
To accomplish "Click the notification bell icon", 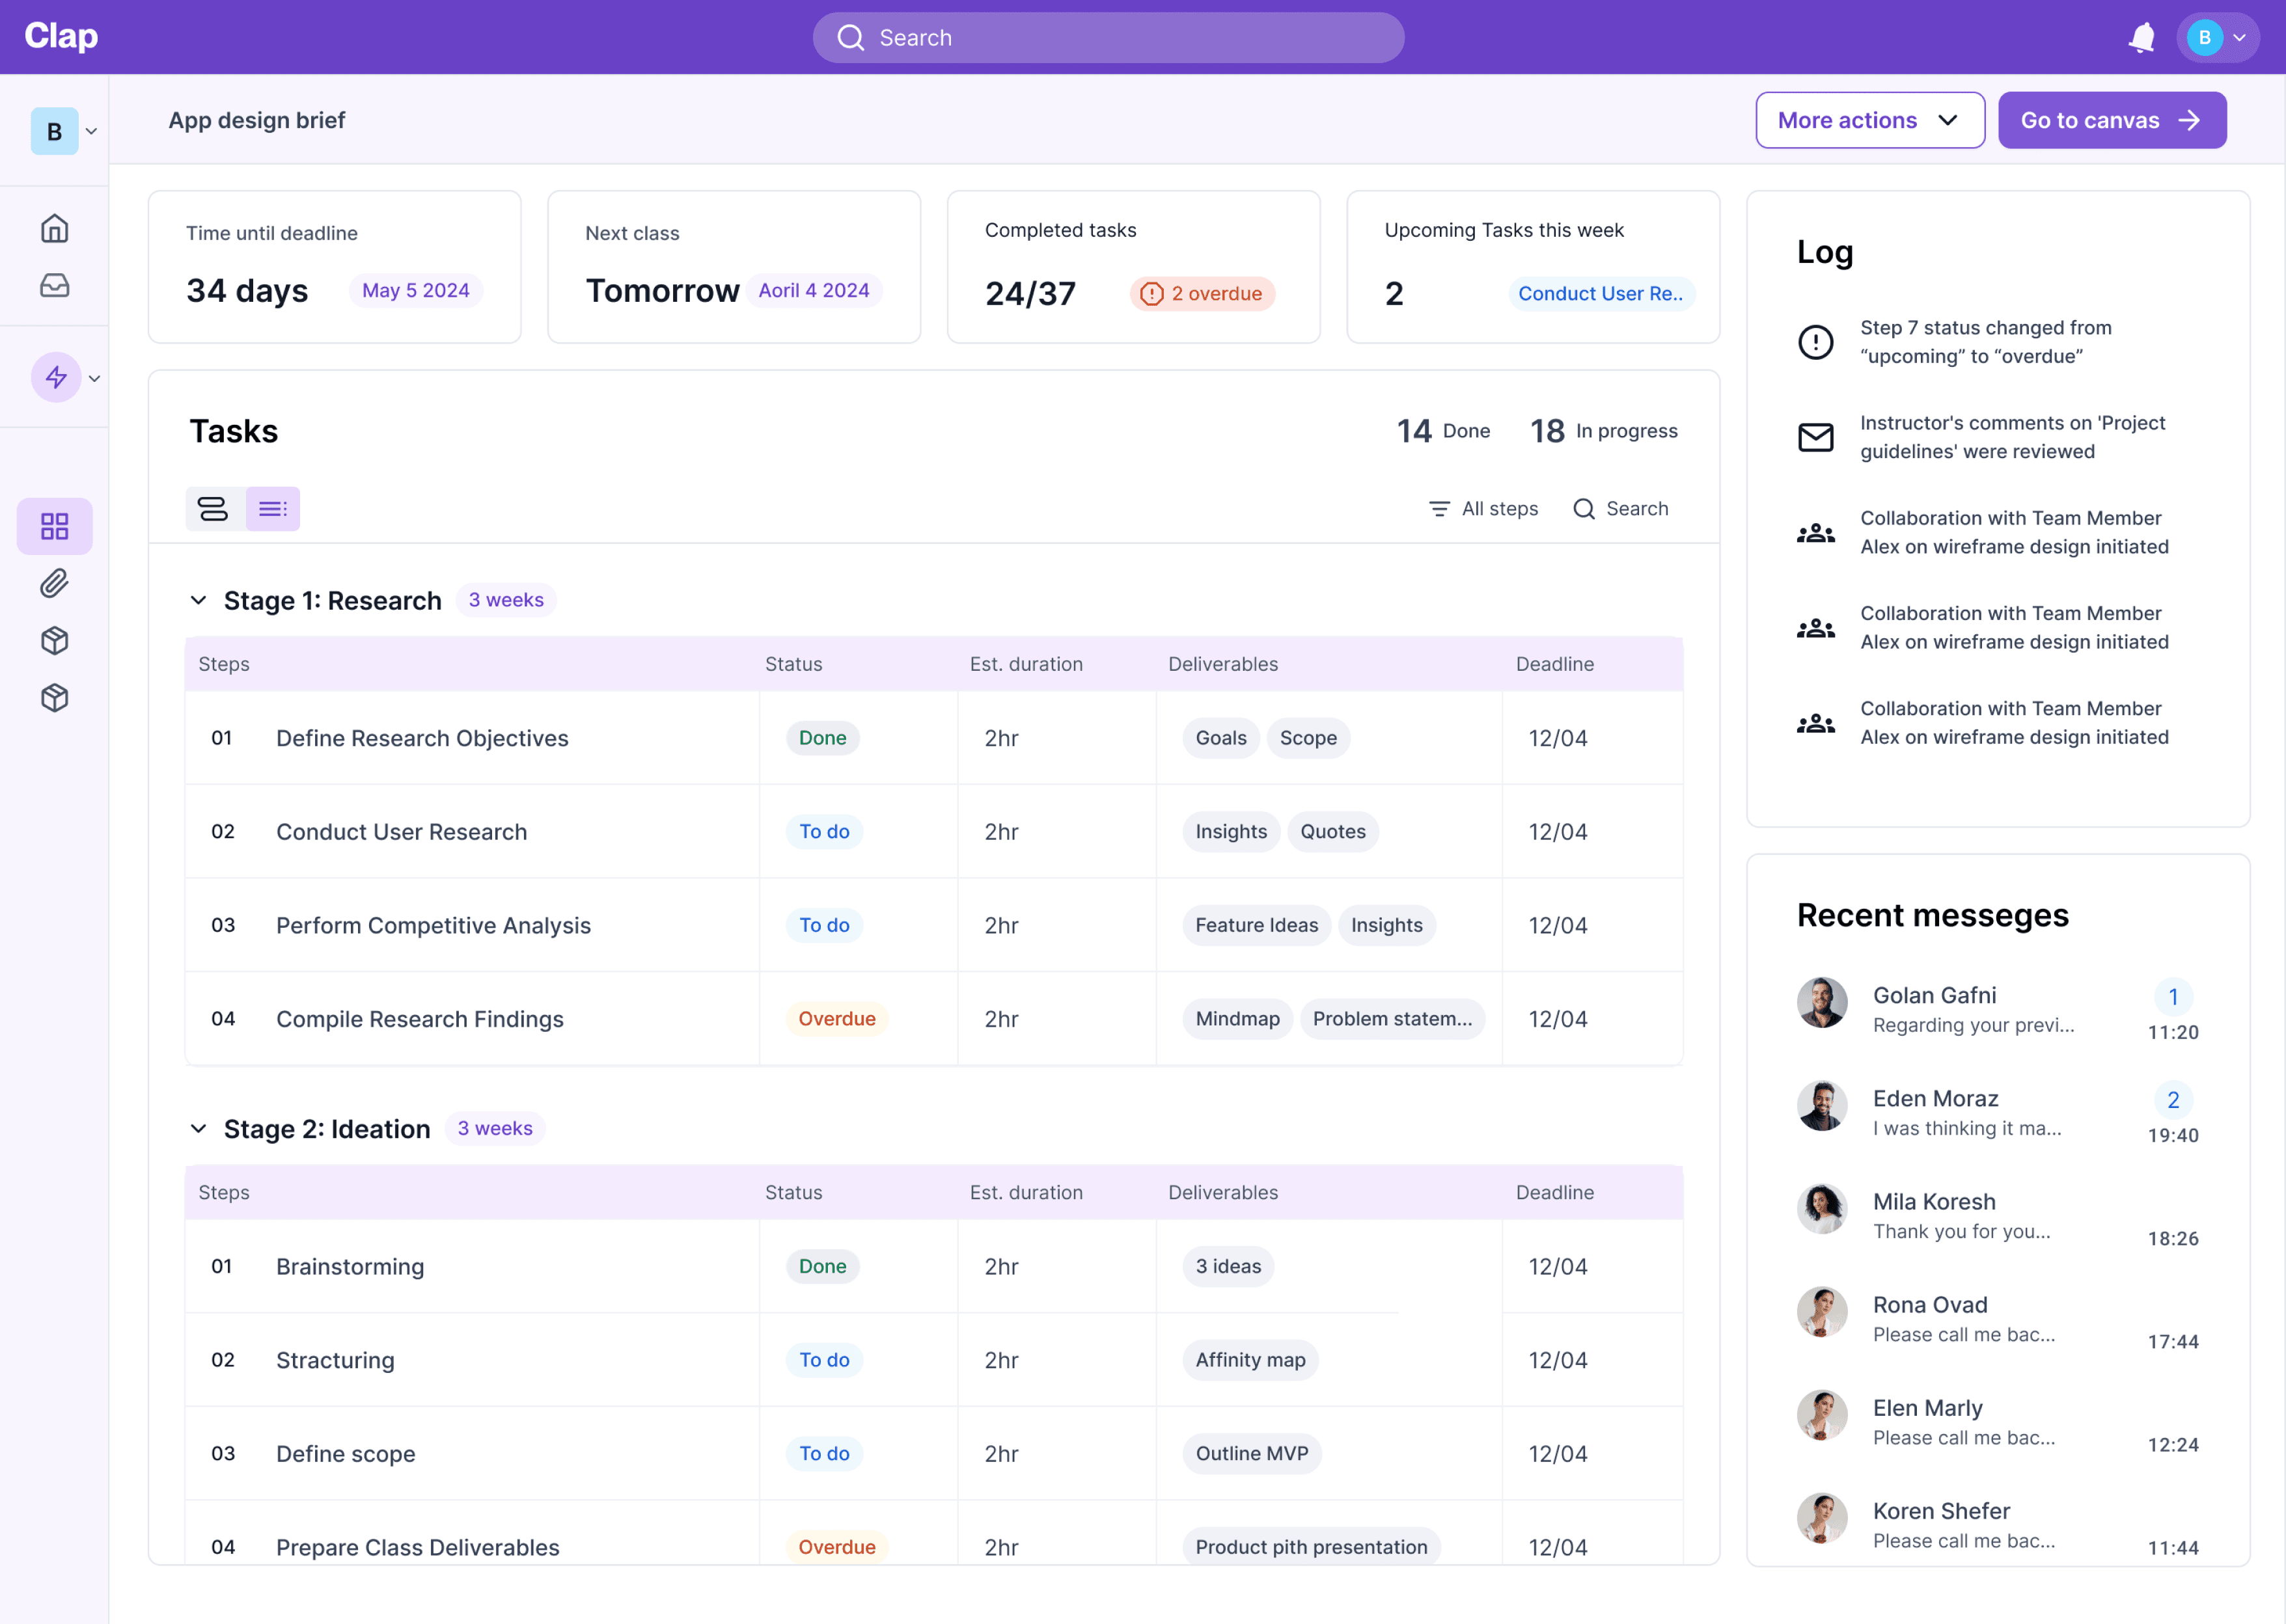I will point(2141,38).
